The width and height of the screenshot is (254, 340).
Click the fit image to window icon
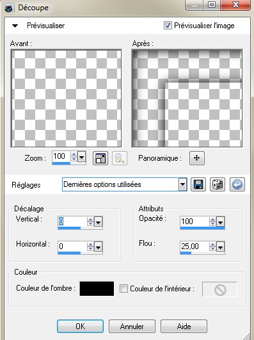click(100, 158)
